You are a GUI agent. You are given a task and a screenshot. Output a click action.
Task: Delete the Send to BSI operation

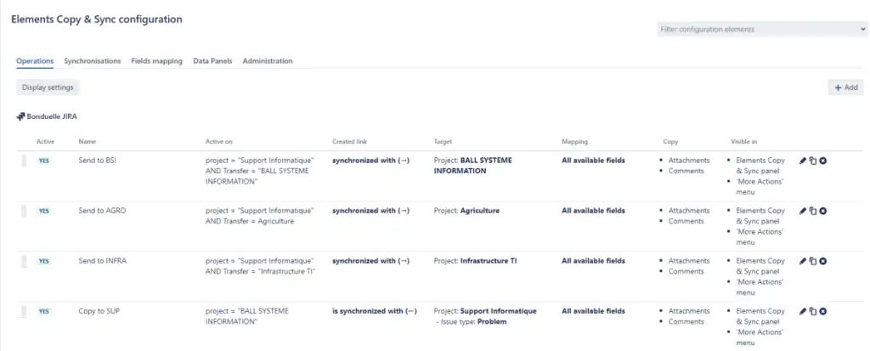coord(823,161)
